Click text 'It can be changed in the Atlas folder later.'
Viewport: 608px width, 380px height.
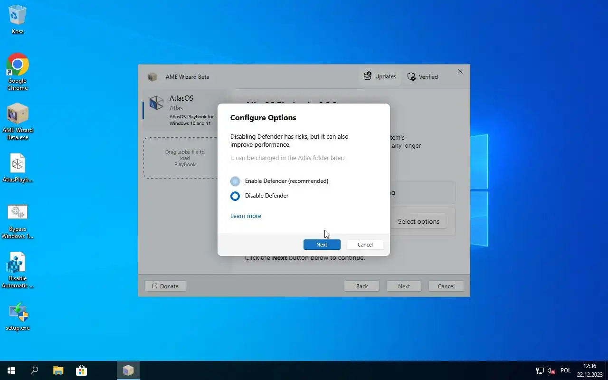(x=287, y=158)
